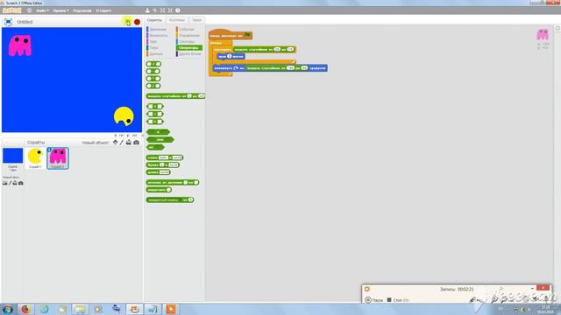Paint a new sprite with the brush icon
The height and width of the screenshot is (315, 561).
pos(122,143)
